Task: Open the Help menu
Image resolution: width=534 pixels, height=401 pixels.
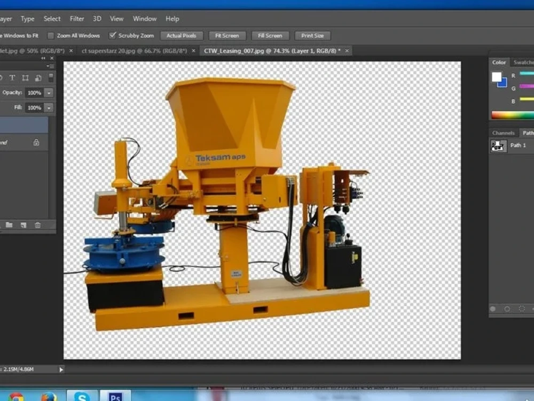Action: 172,19
